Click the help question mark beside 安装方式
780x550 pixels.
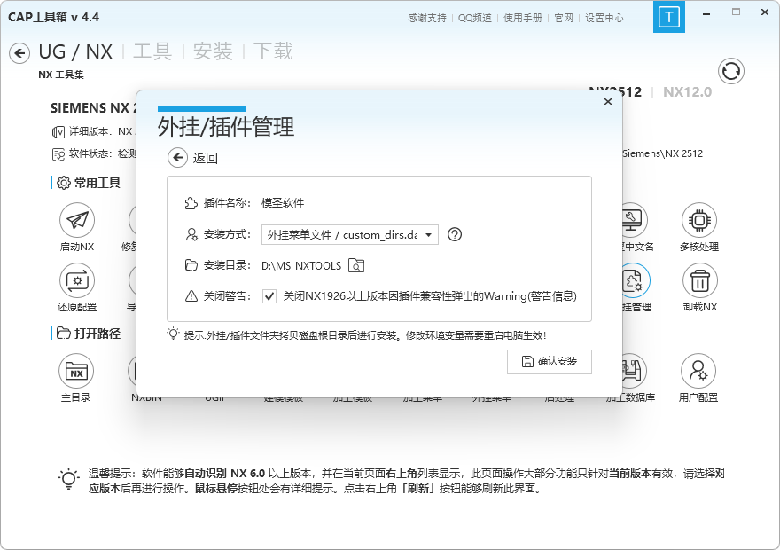pos(455,234)
